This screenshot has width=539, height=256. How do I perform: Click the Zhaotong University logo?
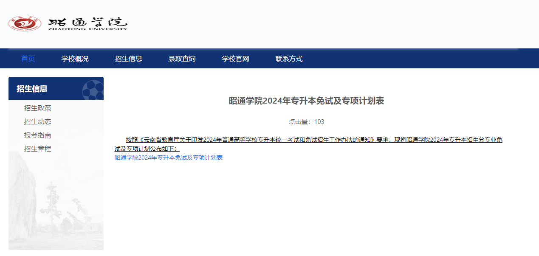pyautogui.click(x=68, y=23)
